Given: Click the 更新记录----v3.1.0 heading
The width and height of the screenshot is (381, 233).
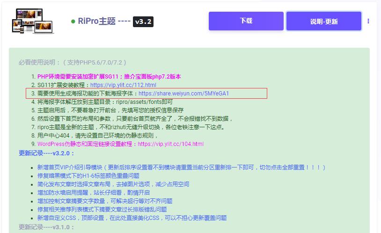Looking at the screenshot, I should [46, 227].
